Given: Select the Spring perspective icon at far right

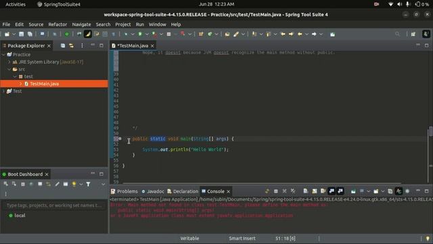Looking at the screenshot, I should [426, 34].
